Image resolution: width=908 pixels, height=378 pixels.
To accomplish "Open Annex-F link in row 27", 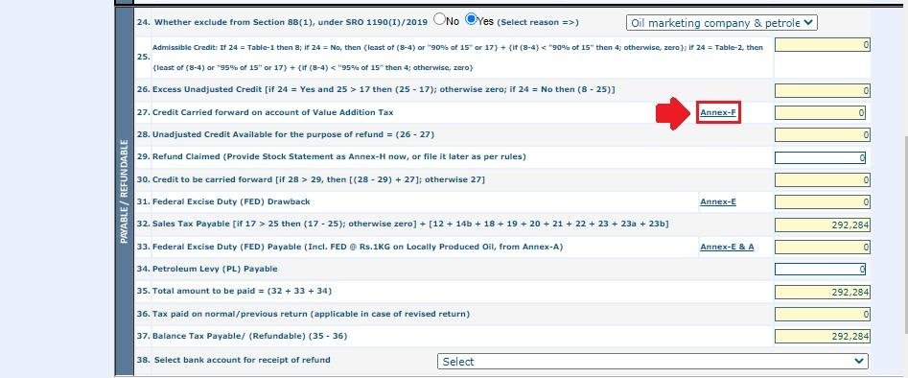I will click(x=718, y=112).
